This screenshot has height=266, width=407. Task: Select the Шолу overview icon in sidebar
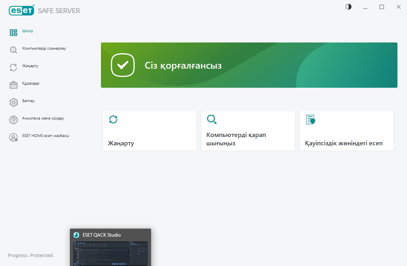coord(13,32)
